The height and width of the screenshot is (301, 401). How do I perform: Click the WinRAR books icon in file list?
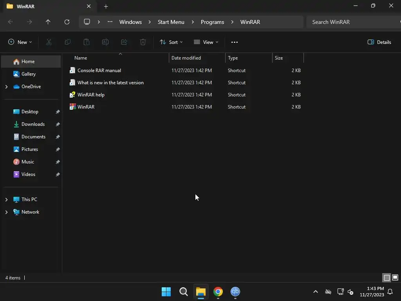pos(72,107)
